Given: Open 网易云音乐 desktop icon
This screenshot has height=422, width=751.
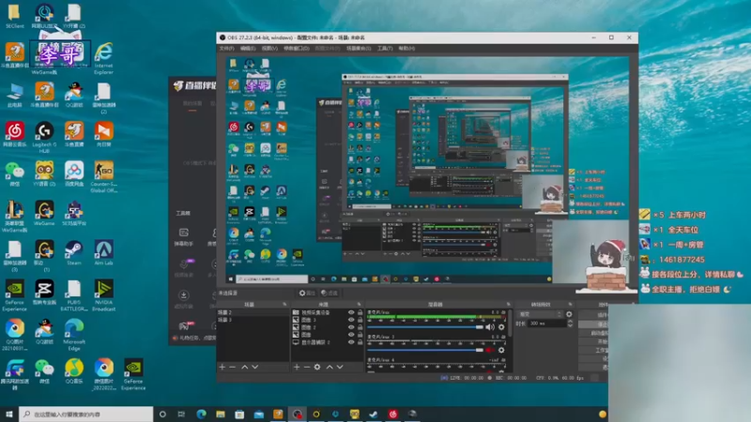Looking at the screenshot, I should click(14, 134).
